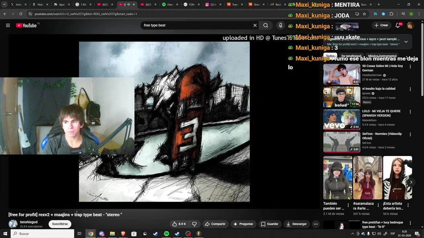Open Chrome media controls icon
Screen dimensions: 424x238
(403, 14)
